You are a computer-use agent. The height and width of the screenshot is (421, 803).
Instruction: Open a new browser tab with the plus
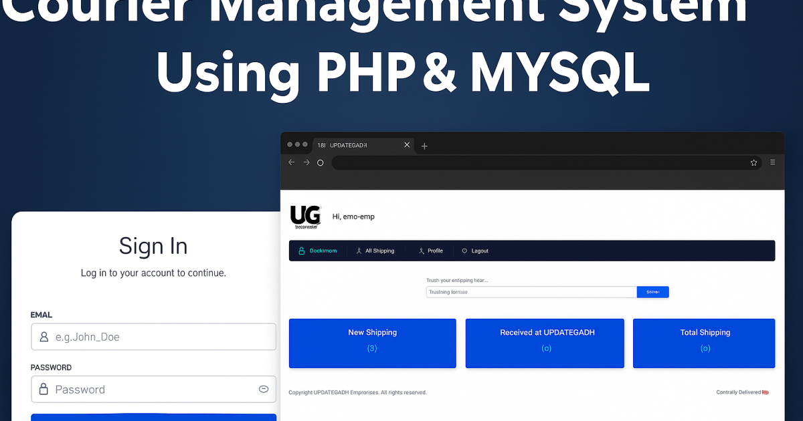click(424, 145)
